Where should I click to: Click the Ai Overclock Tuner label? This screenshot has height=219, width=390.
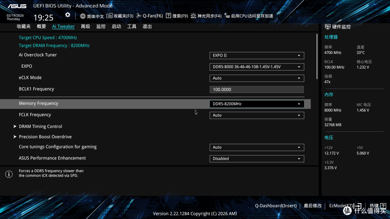(38, 55)
